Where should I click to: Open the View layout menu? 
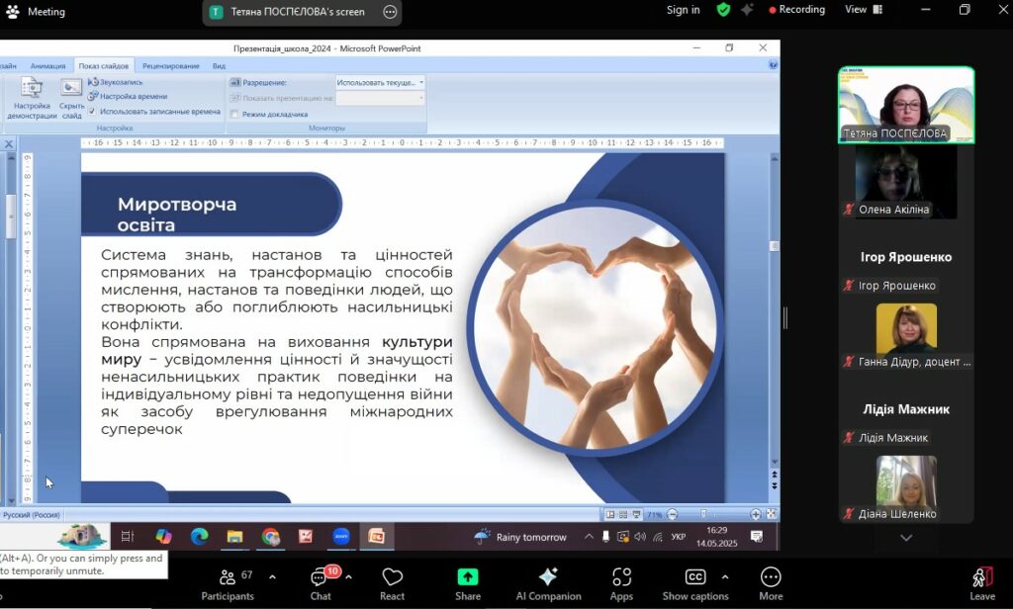[864, 10]
